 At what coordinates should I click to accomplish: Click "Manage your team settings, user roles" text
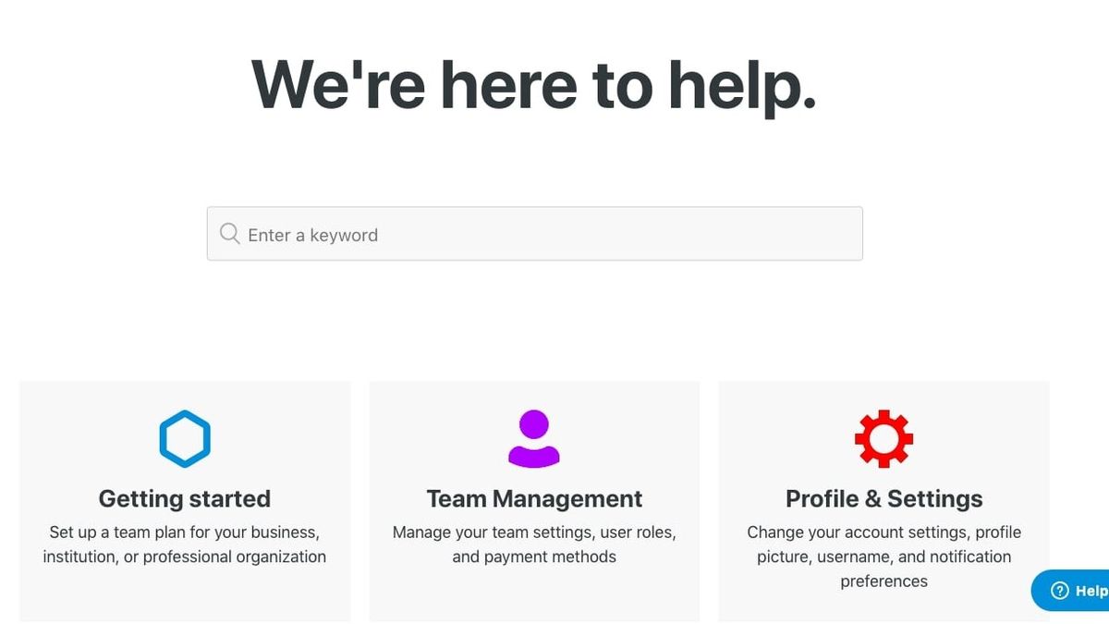tap(534, 532)
